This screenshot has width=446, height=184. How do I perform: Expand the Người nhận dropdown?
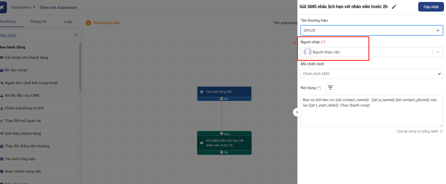point(438,52)
